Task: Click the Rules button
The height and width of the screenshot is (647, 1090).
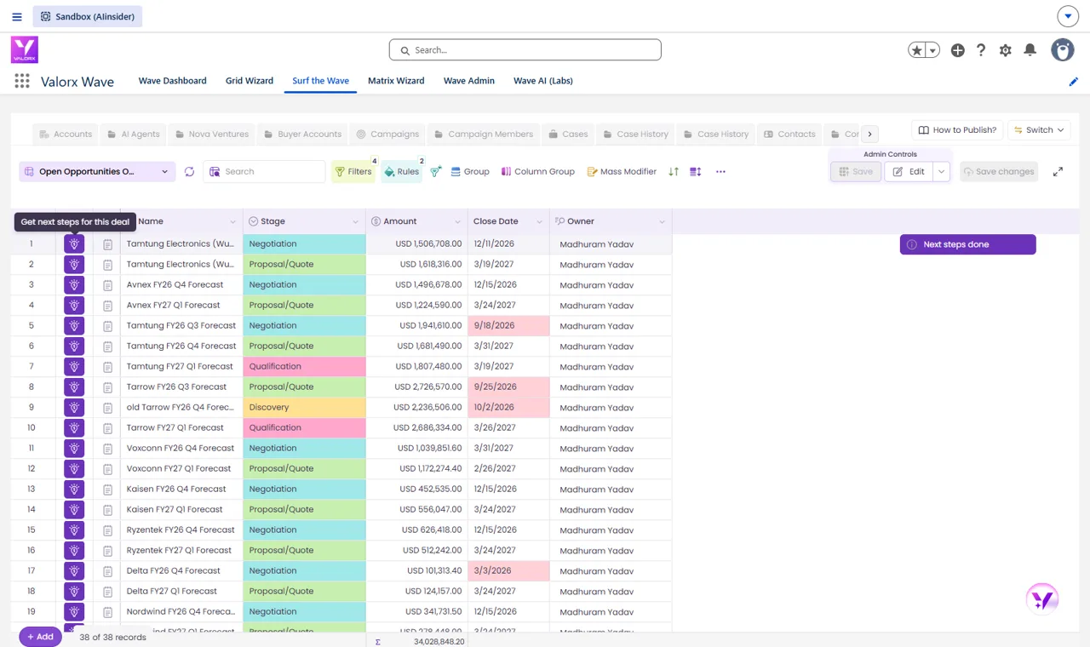Action: coord(401,171)
